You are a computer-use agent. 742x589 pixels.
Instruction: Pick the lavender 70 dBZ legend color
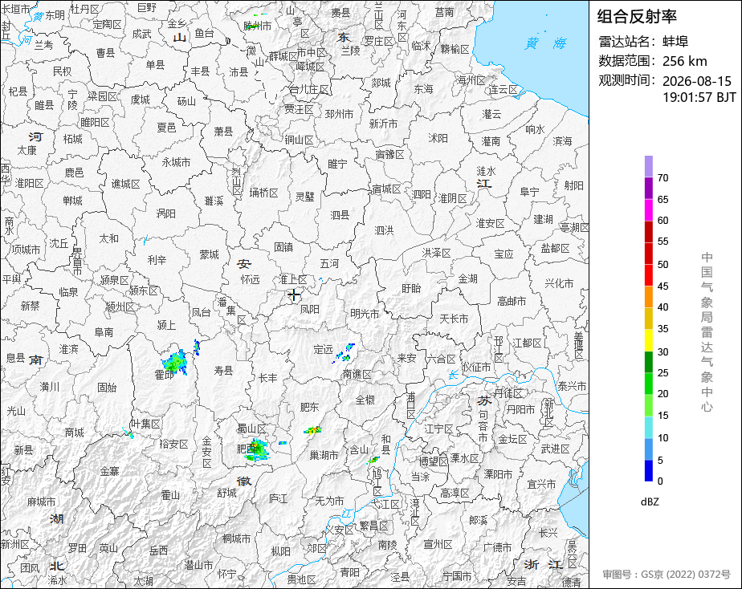(649, 166)
